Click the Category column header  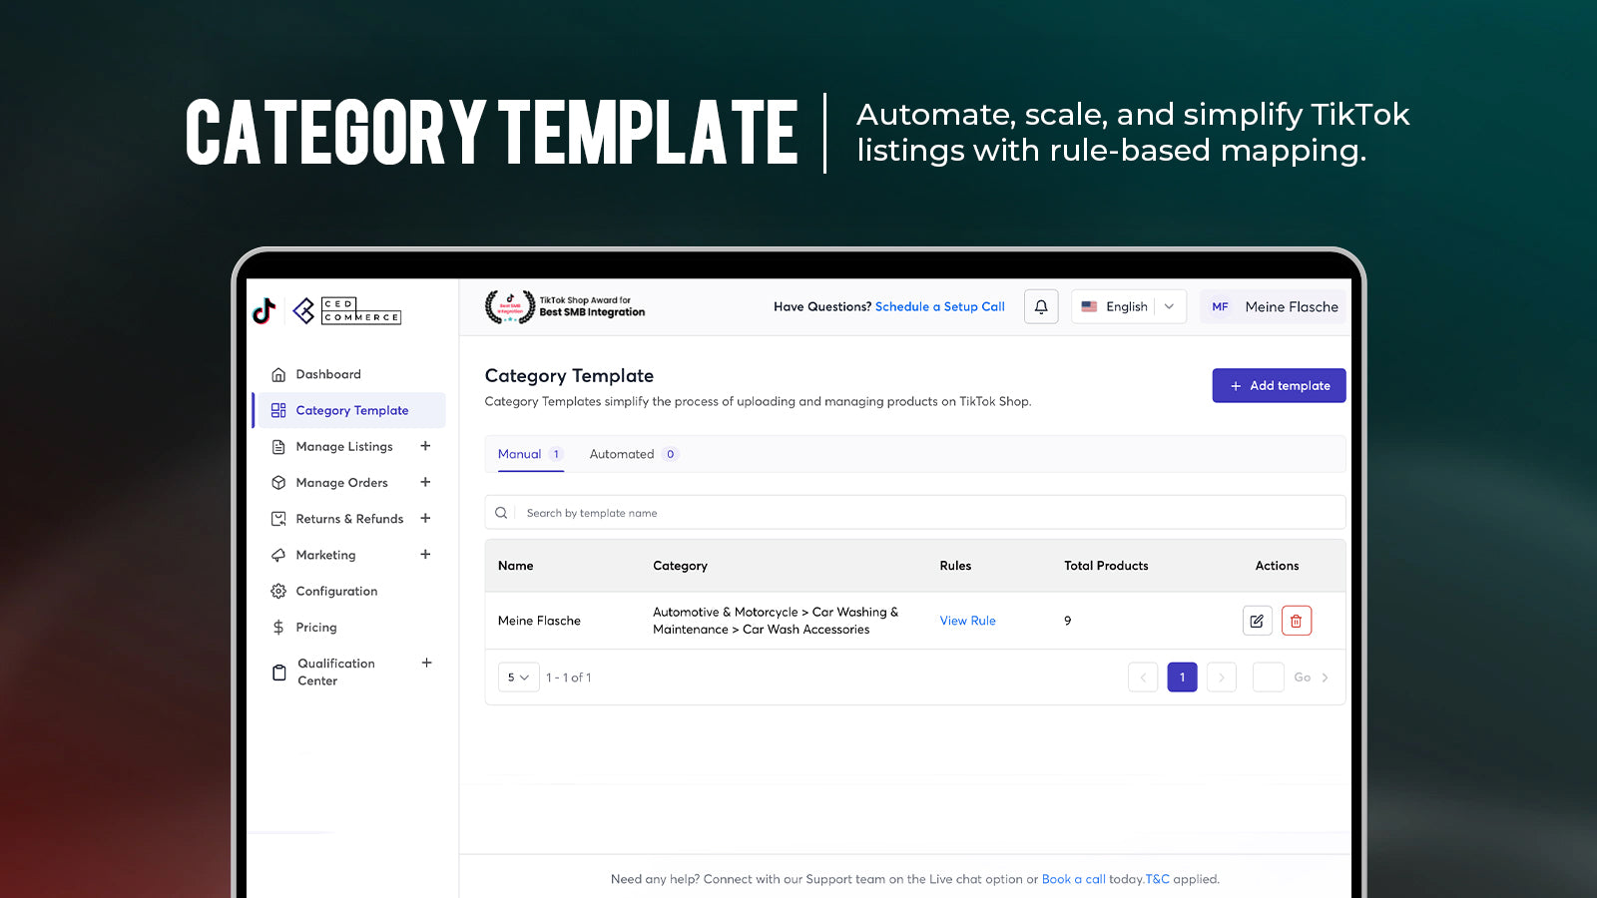680,566
